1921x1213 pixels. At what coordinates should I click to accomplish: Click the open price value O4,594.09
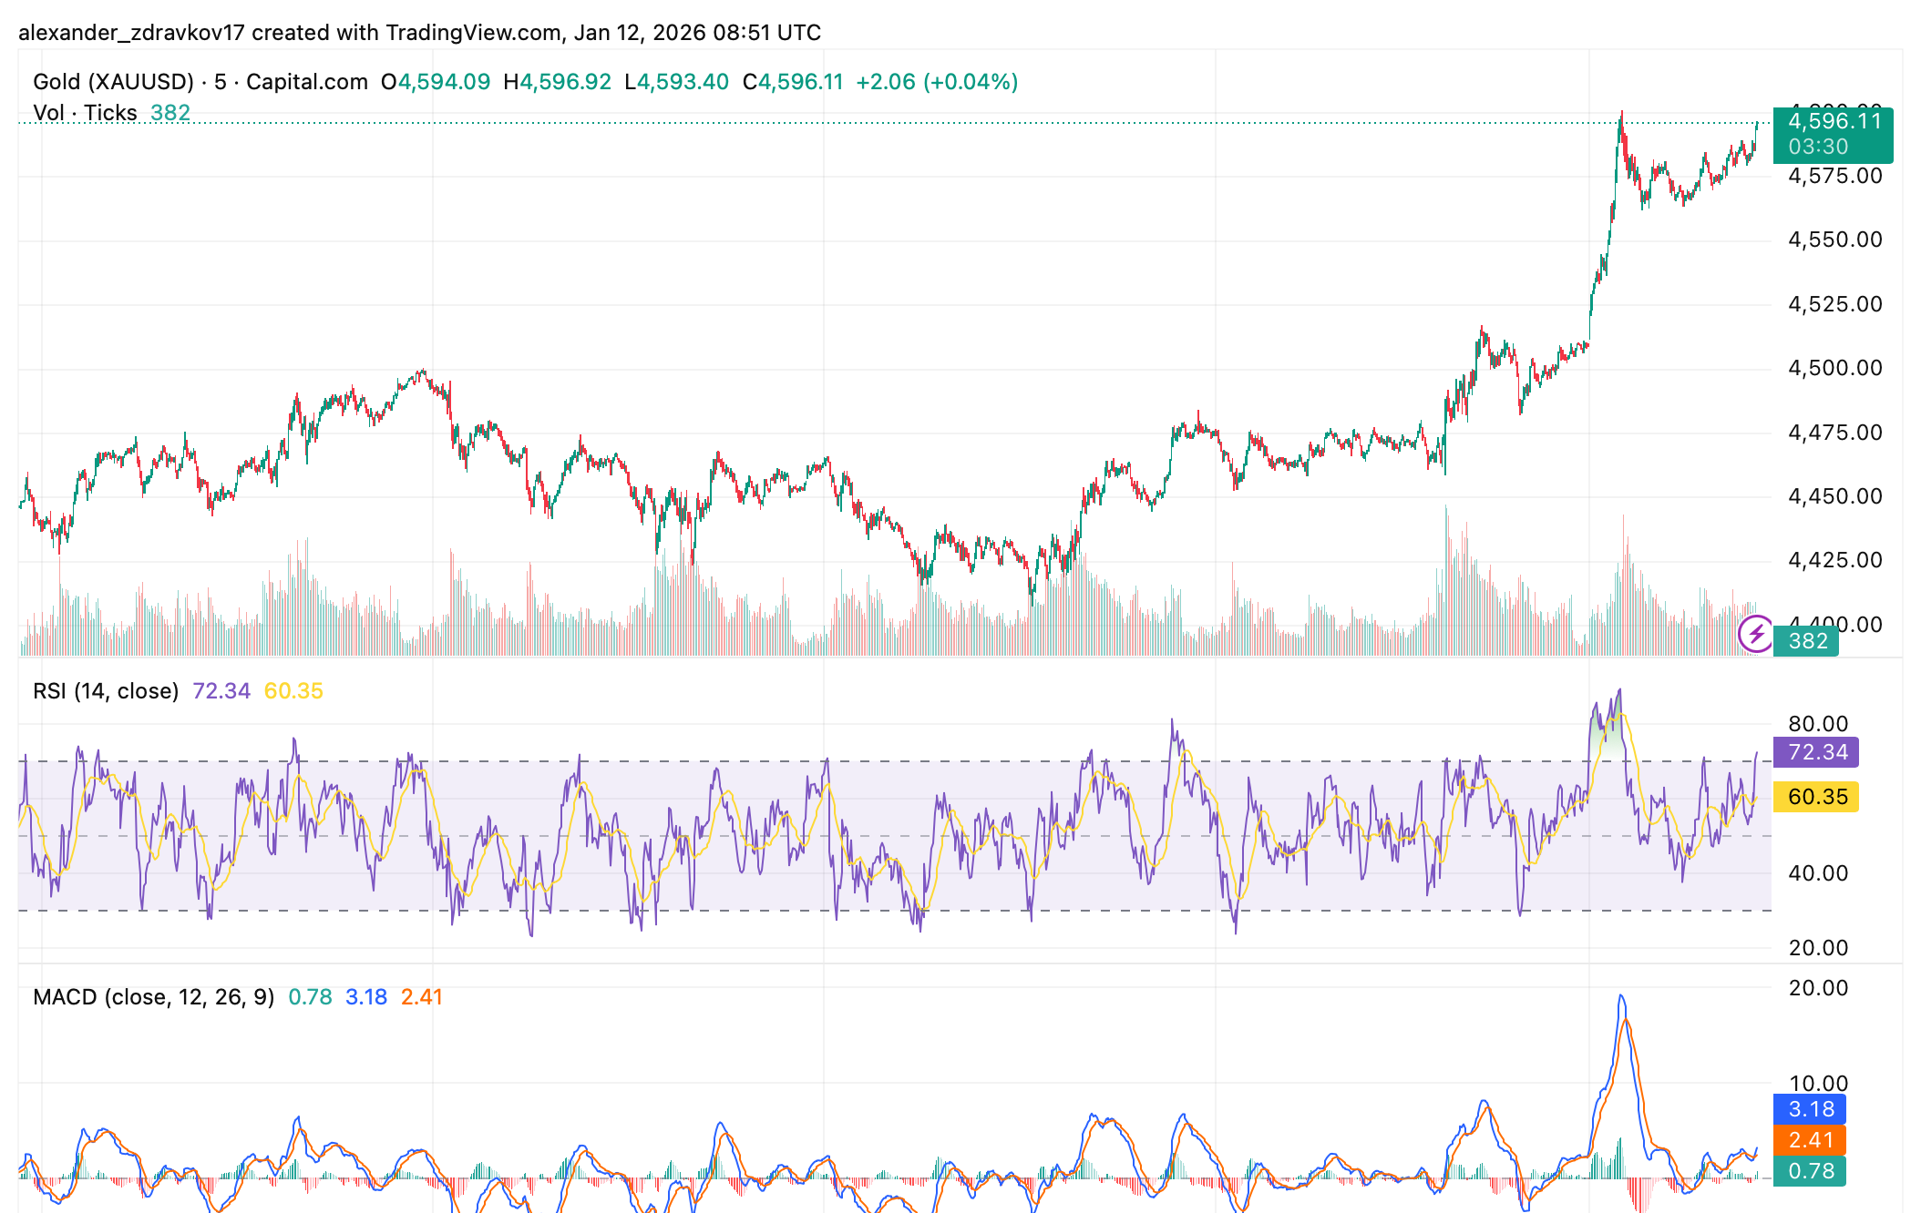(436, 82)
